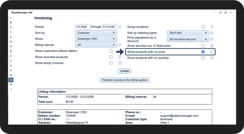Click the Update button

pos(125,71)
